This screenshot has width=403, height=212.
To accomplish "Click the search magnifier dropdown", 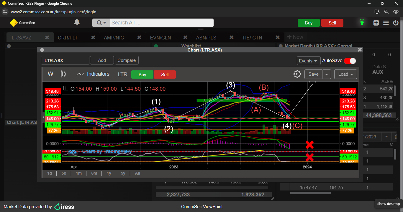I will coord(101,23).
